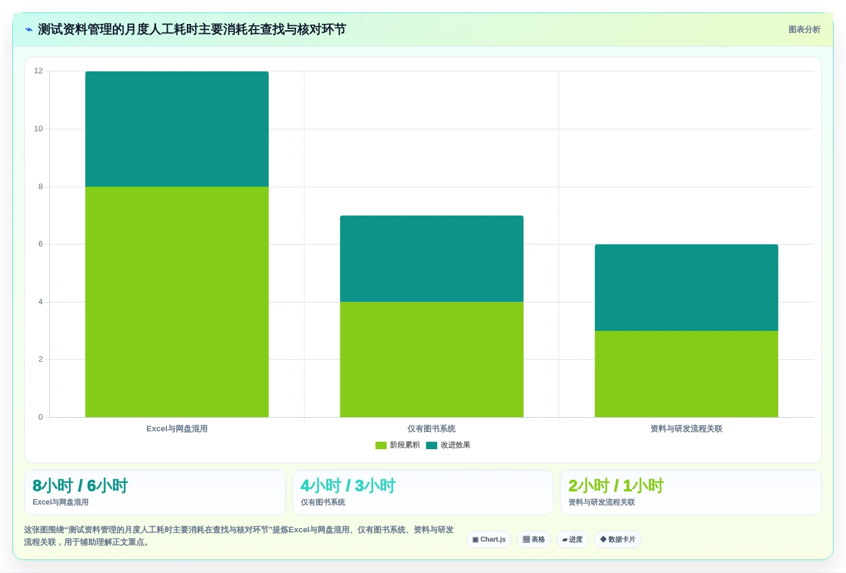This screenshot has height=573, width=846.
Task: Click the y-axis value 4
Action: [41, 302]
